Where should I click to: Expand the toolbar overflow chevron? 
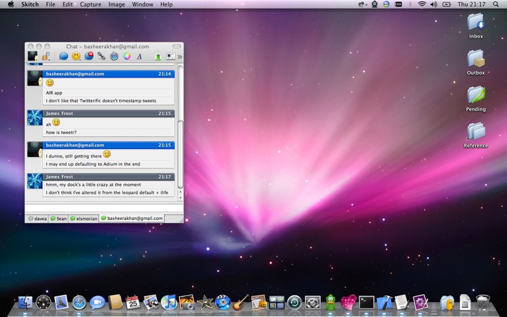[180, 57]
